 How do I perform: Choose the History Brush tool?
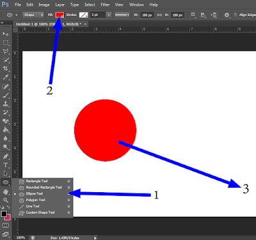point(6,112)
